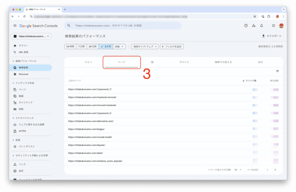Open a new browser tab

pos(65,10)
